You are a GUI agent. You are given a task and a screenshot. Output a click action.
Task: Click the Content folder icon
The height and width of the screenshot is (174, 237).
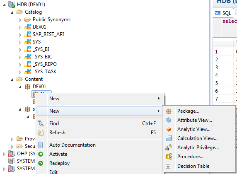tap(19, 79)
